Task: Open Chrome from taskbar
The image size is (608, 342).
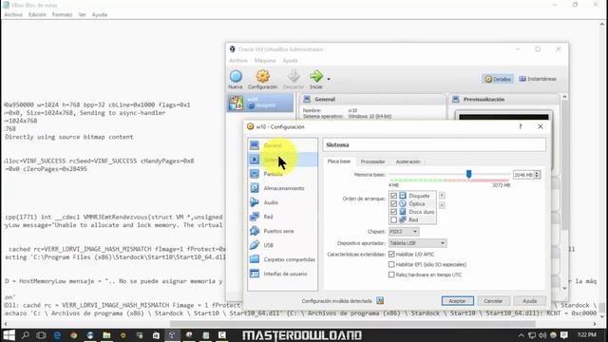Action: tap(74, 335)
